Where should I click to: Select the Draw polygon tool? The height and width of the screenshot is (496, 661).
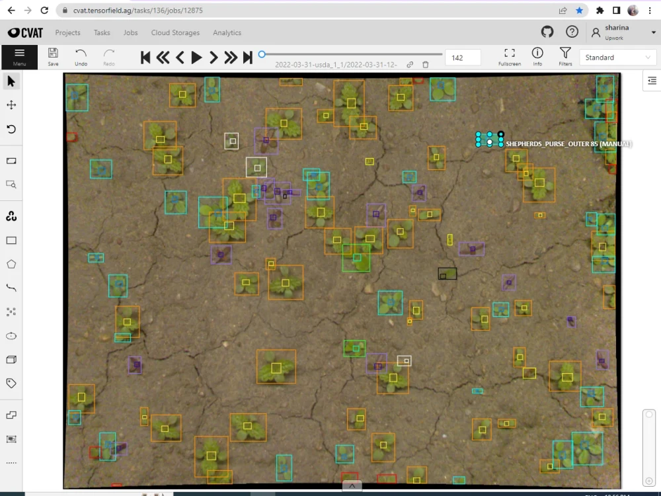(11, 264)
